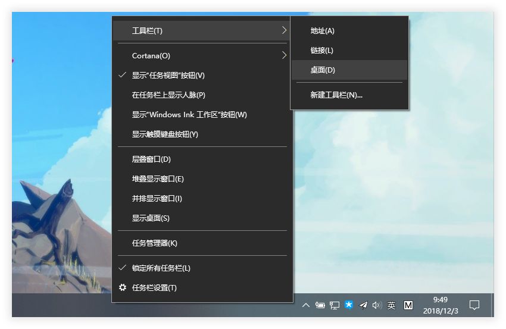Switch input language via 英 indicator
The height and width of the screenshot is (329, 506).
click(392, 305)
